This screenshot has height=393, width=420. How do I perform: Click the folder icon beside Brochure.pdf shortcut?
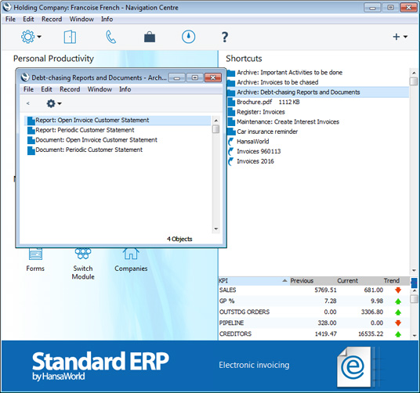coord(231,103)
